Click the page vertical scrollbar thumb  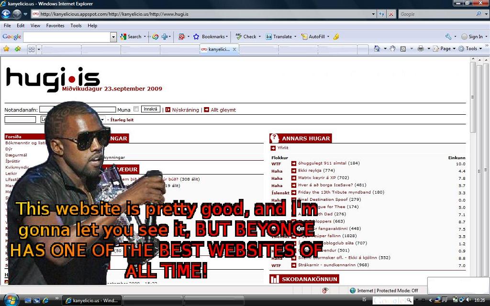(x=472, y=97)
